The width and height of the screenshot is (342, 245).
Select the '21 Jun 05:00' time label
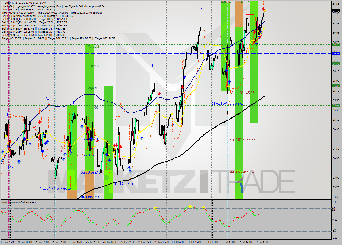(41, 242)
